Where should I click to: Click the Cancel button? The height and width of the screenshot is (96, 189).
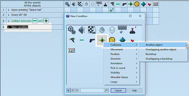click(x=118, y=90)
